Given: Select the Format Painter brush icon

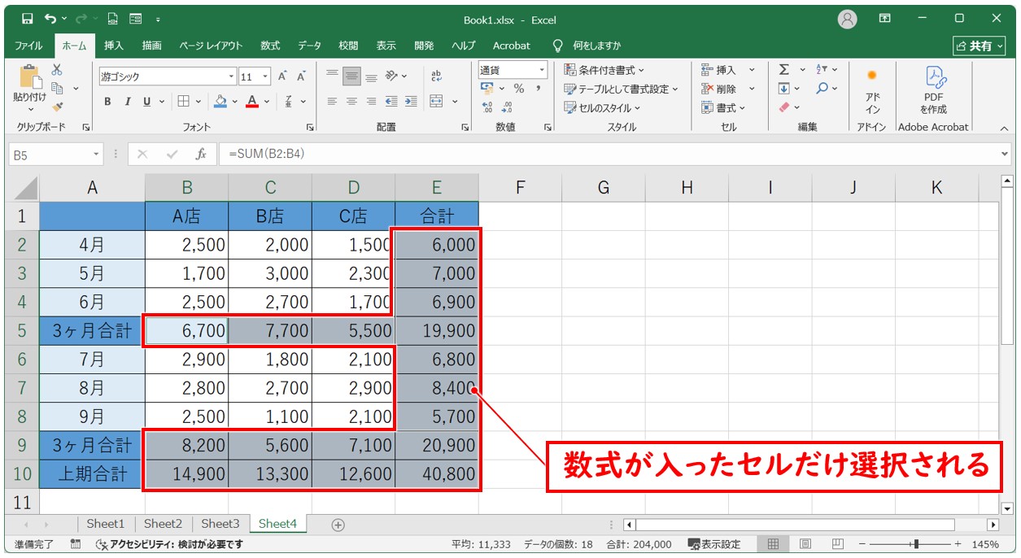Looking at the screenshot, I should tap(57, 107).
